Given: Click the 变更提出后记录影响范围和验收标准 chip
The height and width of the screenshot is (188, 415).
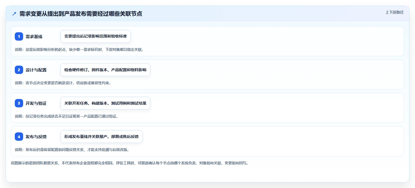Looking at the screenshot, I should point(96,36).
